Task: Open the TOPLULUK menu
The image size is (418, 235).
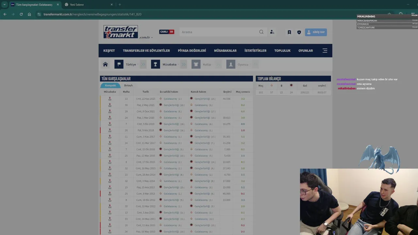Action: 282,51
